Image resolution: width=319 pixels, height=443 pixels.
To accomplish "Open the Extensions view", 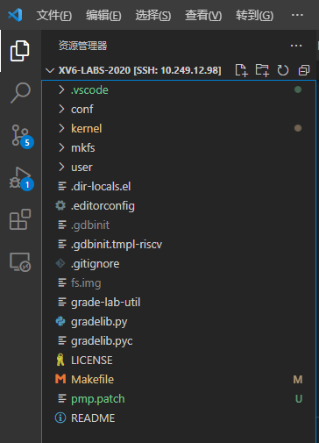I will tap(20, 219).
